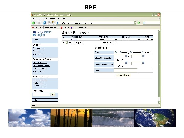Select the All state radio button
The image size is (184, 138).
point(116,52)
